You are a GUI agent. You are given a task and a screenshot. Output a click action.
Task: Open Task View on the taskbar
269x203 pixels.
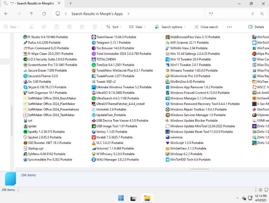pos(133,198)
